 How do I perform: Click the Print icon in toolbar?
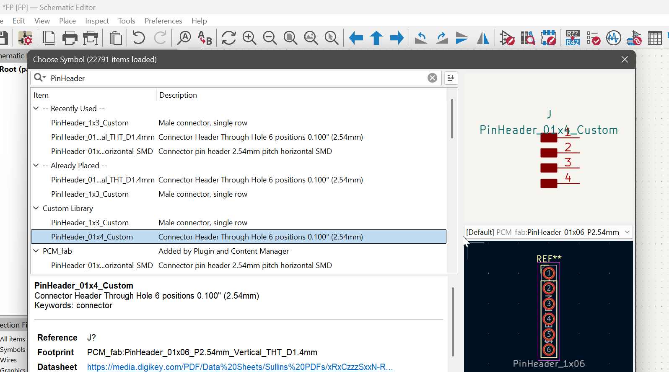[x=70, y=38]
